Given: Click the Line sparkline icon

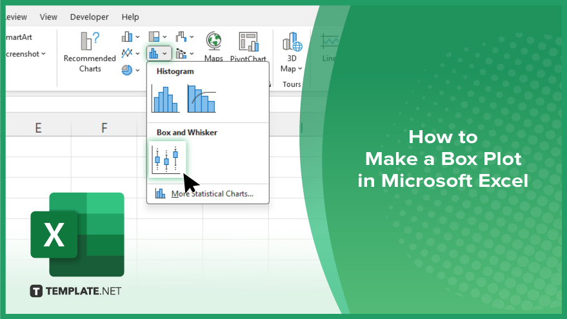Looking at the screenshot, I should click(x=330, y=41).
